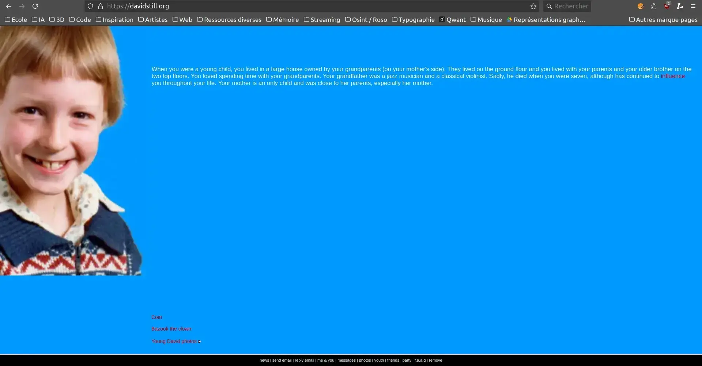Image resolution: width=702 pixels, height=366 pixels.
Task: Open the orange avatar extension icon
Action: pyautogui.click(x=641, y=6)
